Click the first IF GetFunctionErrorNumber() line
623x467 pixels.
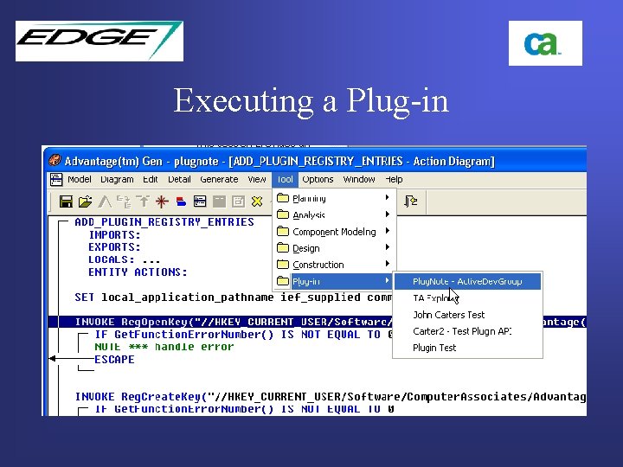[x=243, y=335]
